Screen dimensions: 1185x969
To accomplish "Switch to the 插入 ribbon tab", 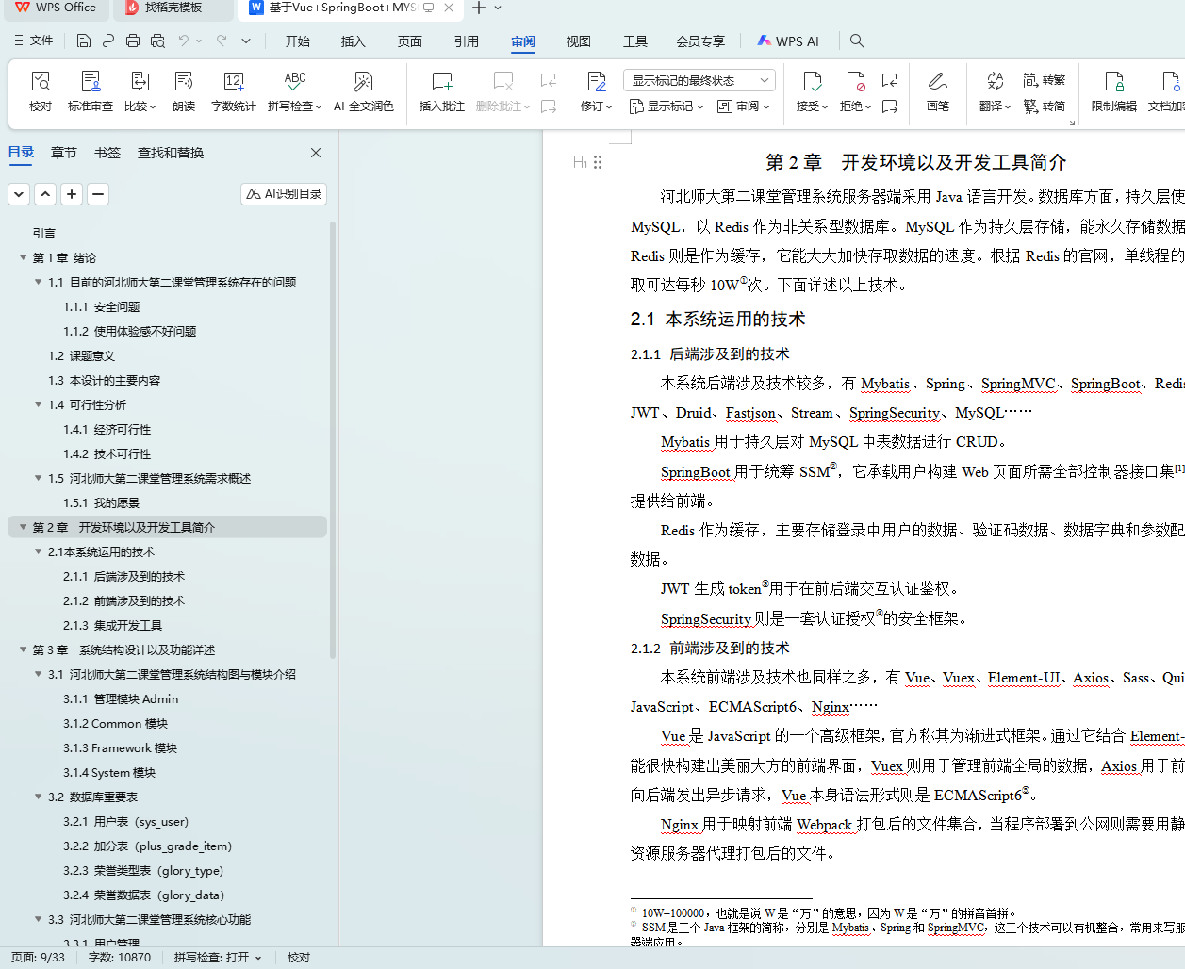I will [353, 41].
